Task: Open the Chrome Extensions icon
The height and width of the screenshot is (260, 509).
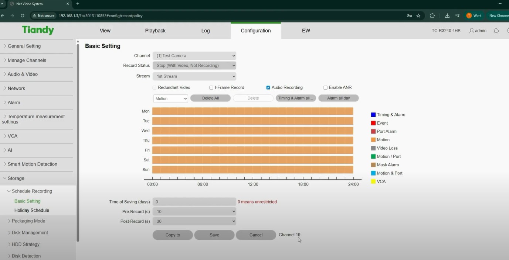Action: (x=432, y=16)
